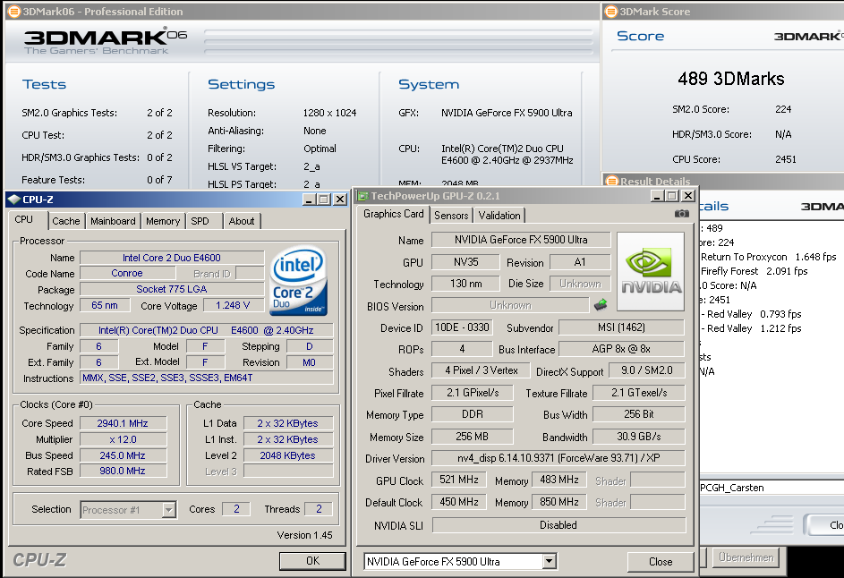Image resolution: width=844 pixels, height=578 pixels.
Task: Click the 3DMark06 orange title icon
Action: point(14,12)
